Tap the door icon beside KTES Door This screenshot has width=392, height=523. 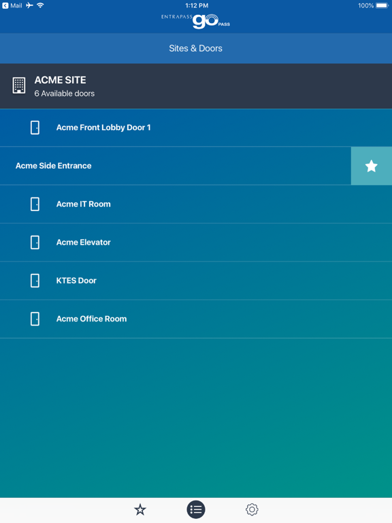coord(35,281)
